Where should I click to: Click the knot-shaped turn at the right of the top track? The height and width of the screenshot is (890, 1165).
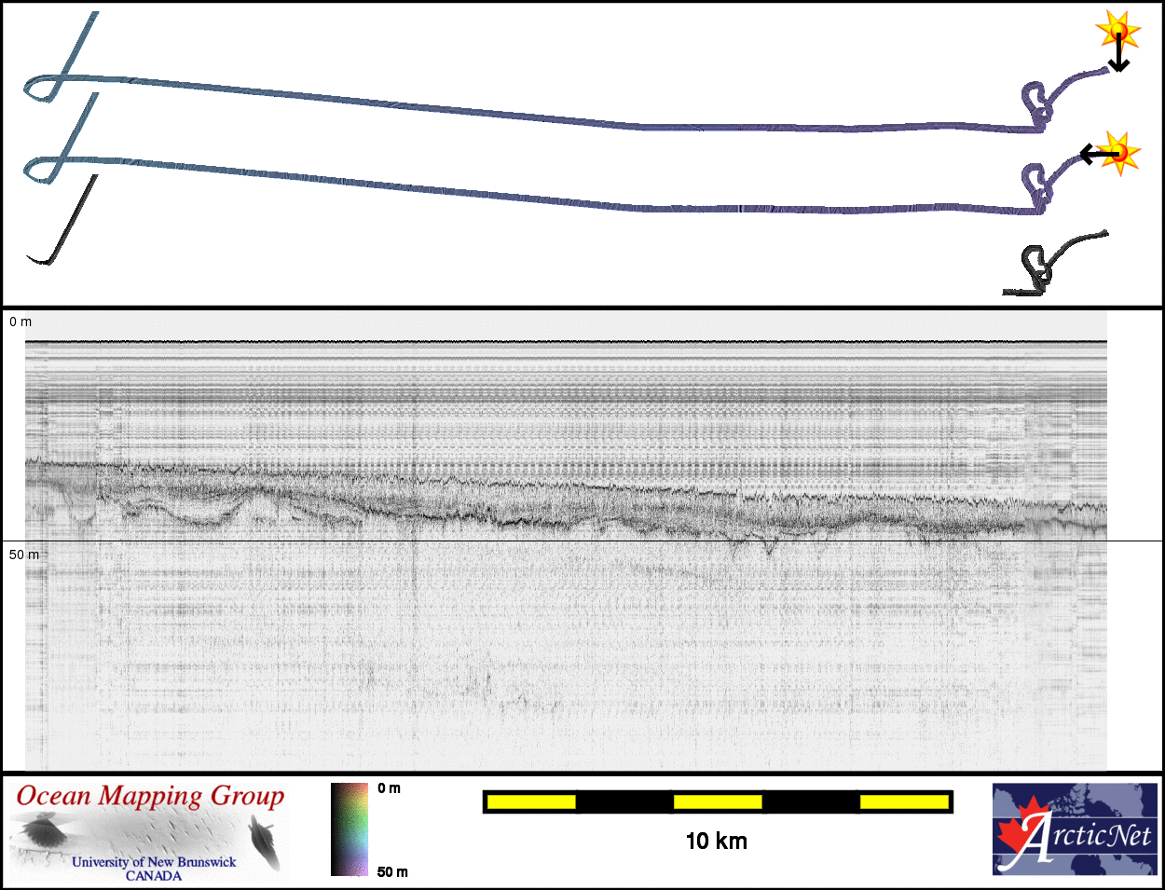pos(1037,104)
